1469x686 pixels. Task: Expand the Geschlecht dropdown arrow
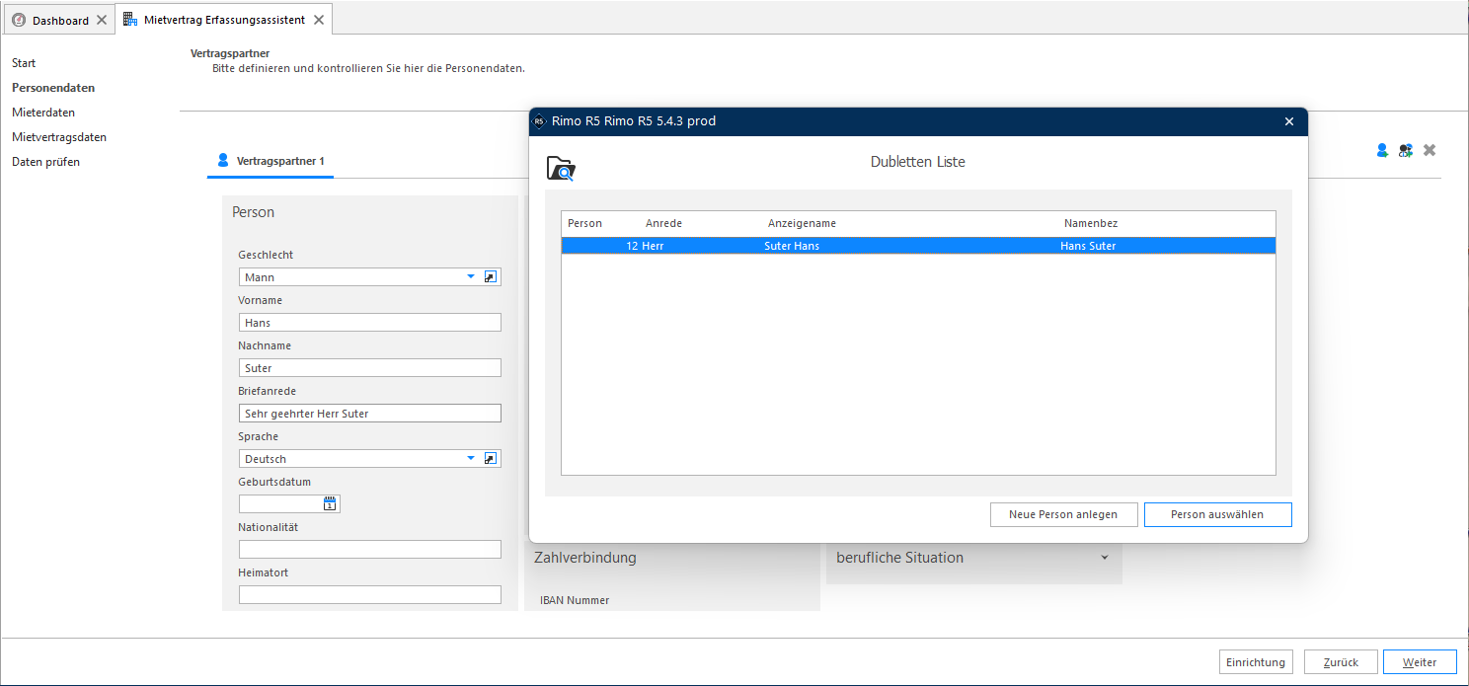[x=471, y=277]
